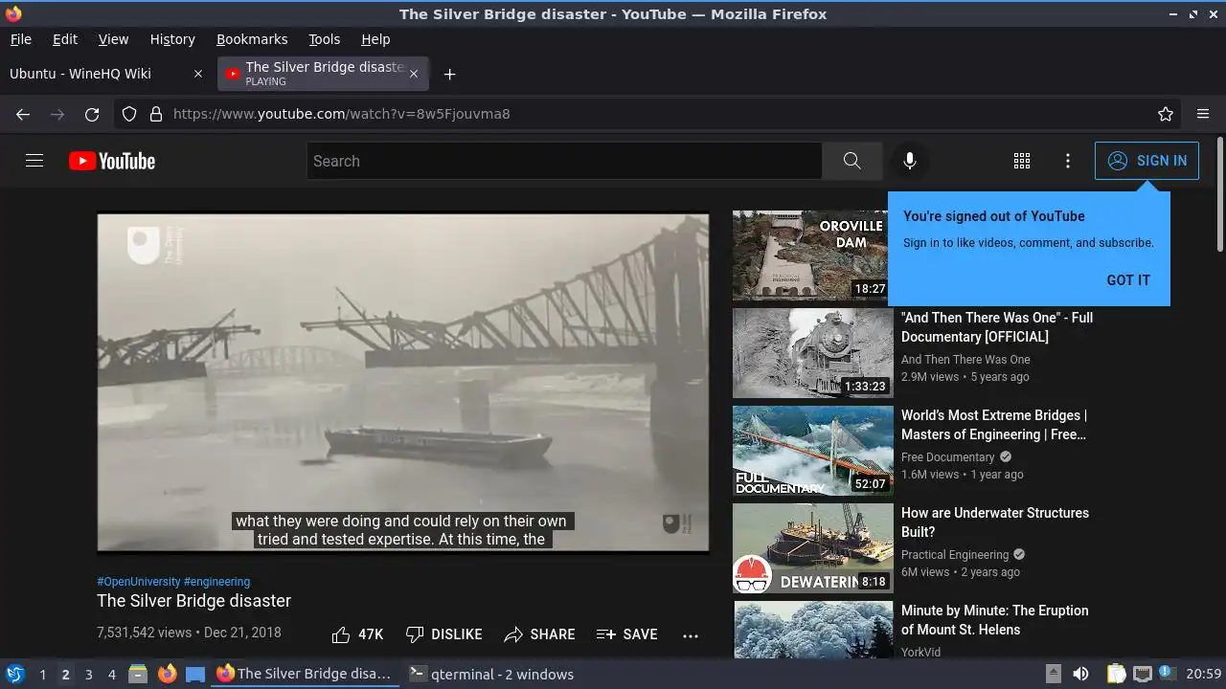Open a new tab with plus button
The width and height of the screenshot is (1226, 689).
(x=449, y=74)
